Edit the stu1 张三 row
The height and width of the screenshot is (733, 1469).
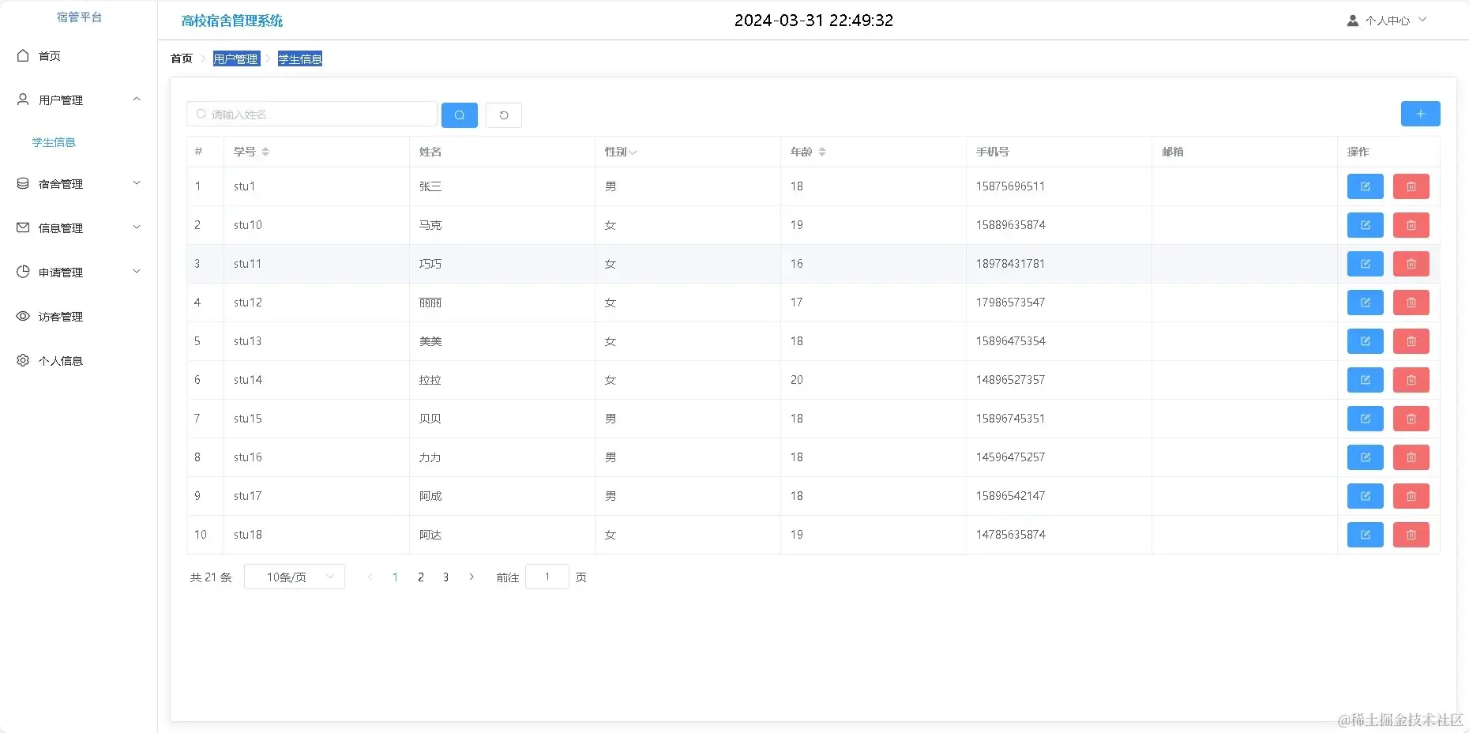tap(1366, 186)
